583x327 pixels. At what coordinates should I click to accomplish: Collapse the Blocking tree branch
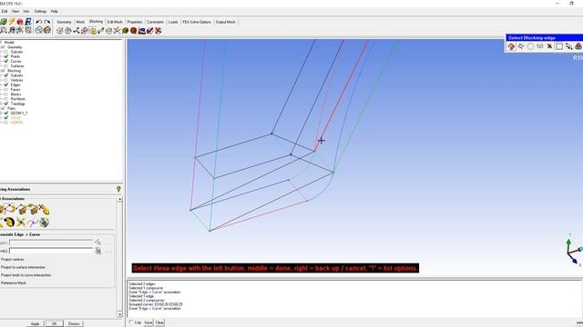tap(3, 71)
